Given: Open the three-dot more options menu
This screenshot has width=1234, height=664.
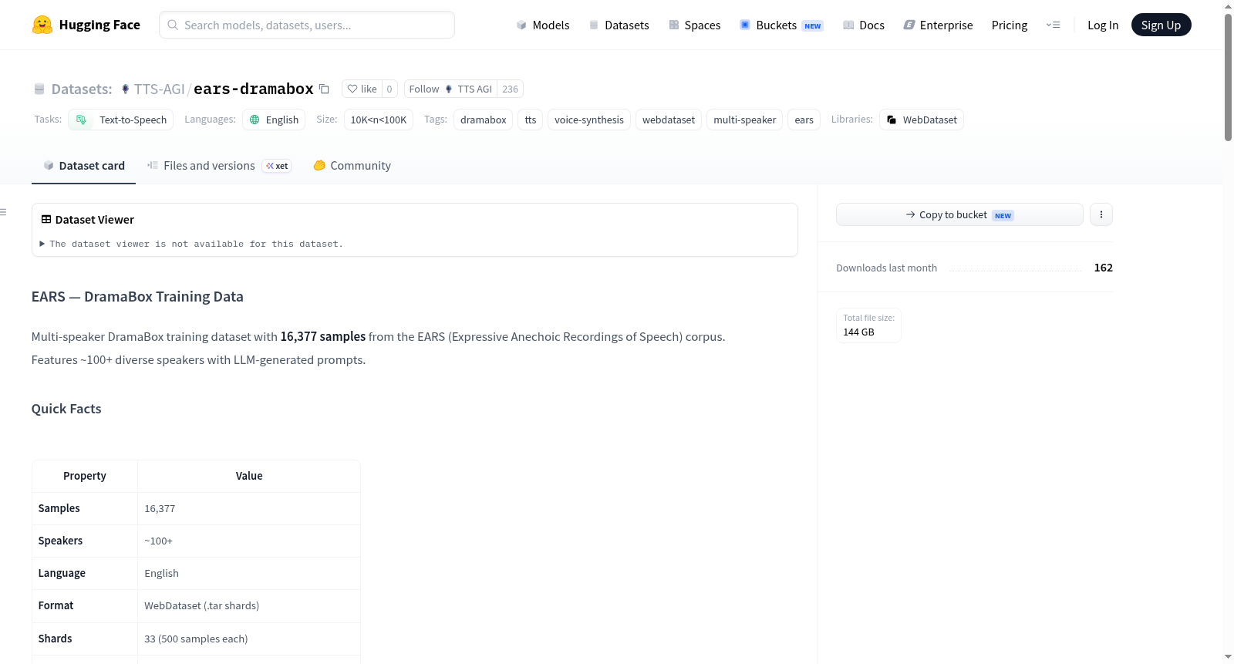Looking at the screenshot, I should (1101, 215).
